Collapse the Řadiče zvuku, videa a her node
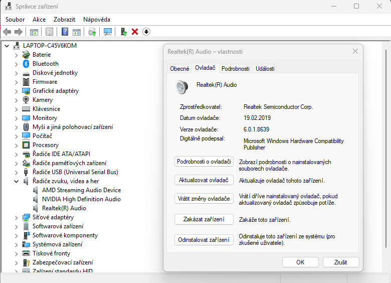Screen dimensions: 391x283 16,181
